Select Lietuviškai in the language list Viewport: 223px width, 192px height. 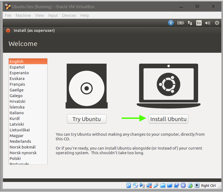click(28, 130)
